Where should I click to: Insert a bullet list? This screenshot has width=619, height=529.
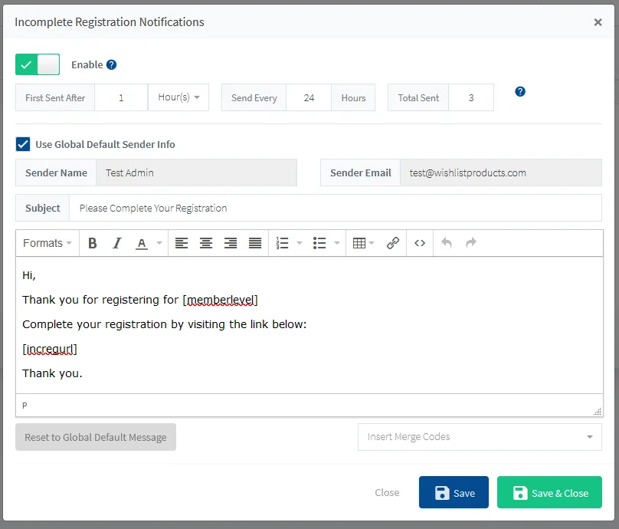coord(319,243)
